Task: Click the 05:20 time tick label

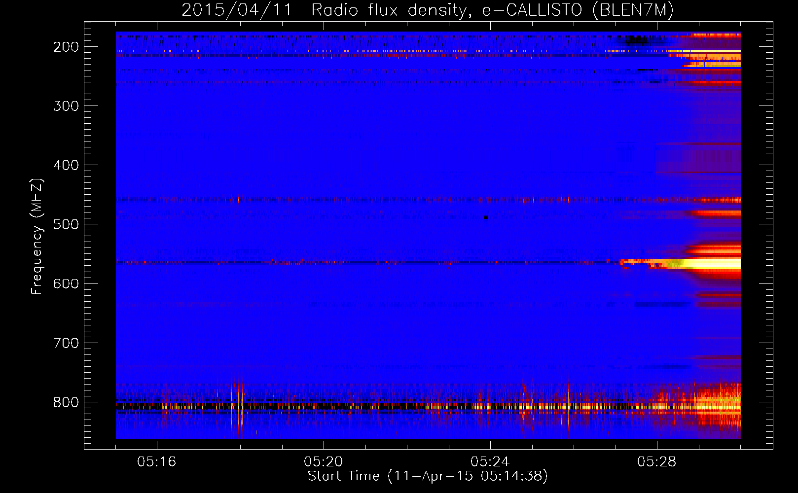Action: [x=324, y=462]
